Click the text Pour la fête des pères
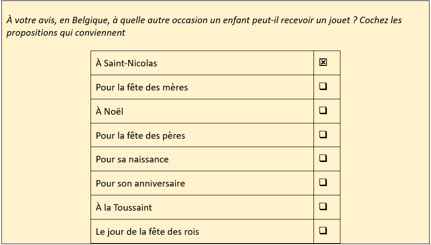 point(140,135)
